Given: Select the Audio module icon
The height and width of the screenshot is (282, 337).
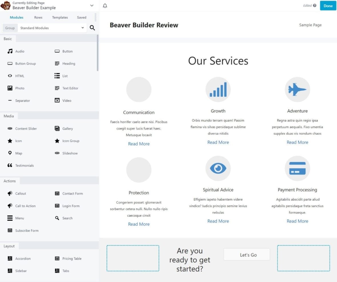Looking at the screenshot, I should [9, 51].
